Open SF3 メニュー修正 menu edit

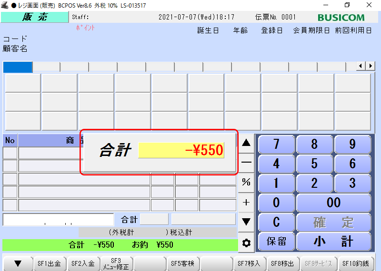pyautogui.click(x=116, y=263)
